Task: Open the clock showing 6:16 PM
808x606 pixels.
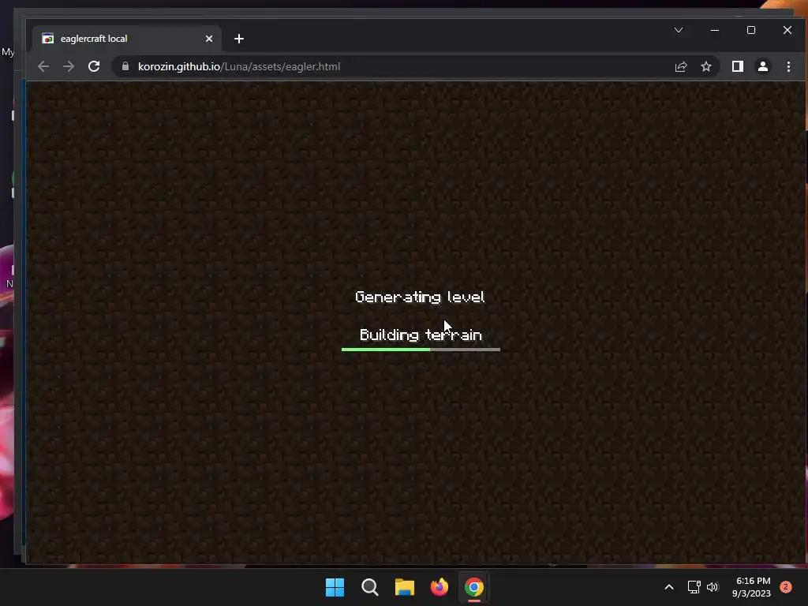Action: pos(751,587)
